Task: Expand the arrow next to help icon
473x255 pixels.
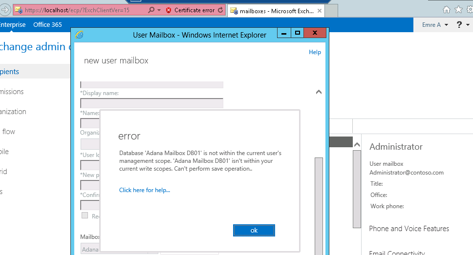Action: coord(468,25)
